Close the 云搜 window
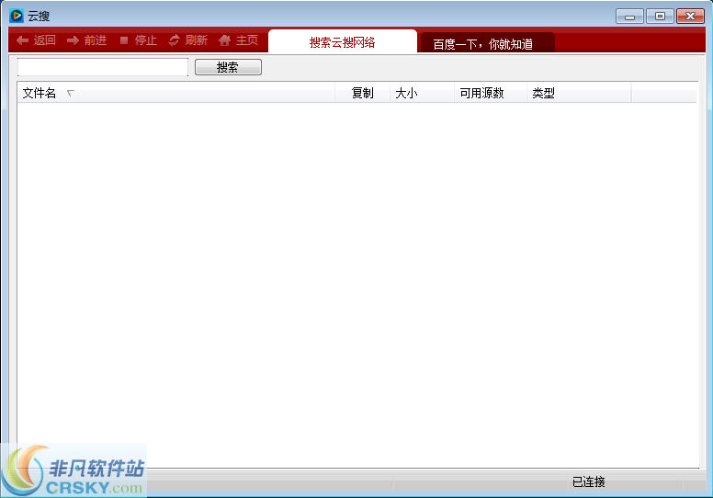 (x=690, y=17)
